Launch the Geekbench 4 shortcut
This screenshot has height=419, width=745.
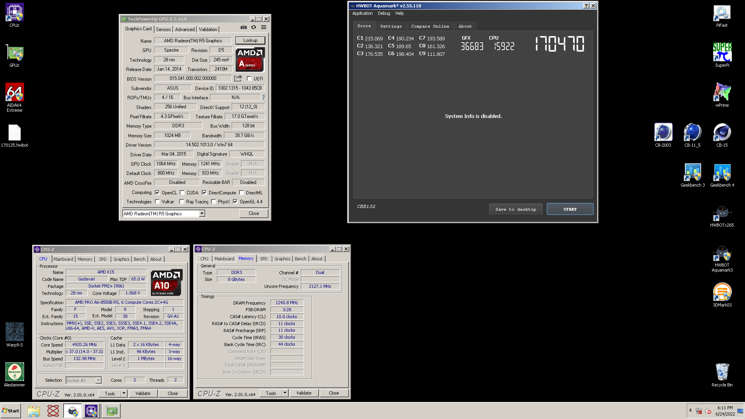click(722, 175)
